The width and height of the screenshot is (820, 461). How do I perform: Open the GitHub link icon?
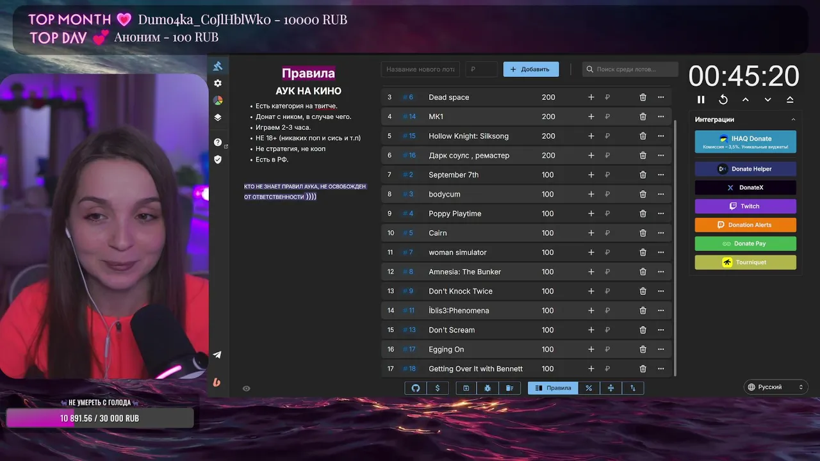click(x=415, y=388)
